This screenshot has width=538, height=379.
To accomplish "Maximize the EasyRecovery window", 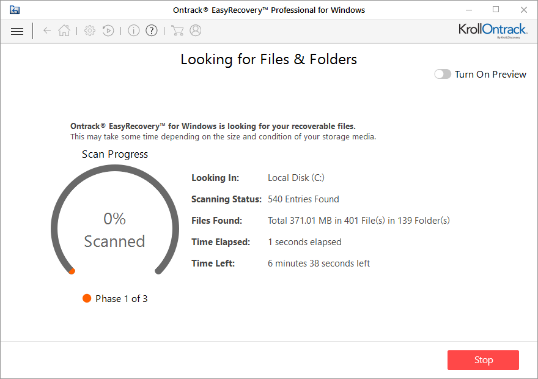I will [496, 10].
